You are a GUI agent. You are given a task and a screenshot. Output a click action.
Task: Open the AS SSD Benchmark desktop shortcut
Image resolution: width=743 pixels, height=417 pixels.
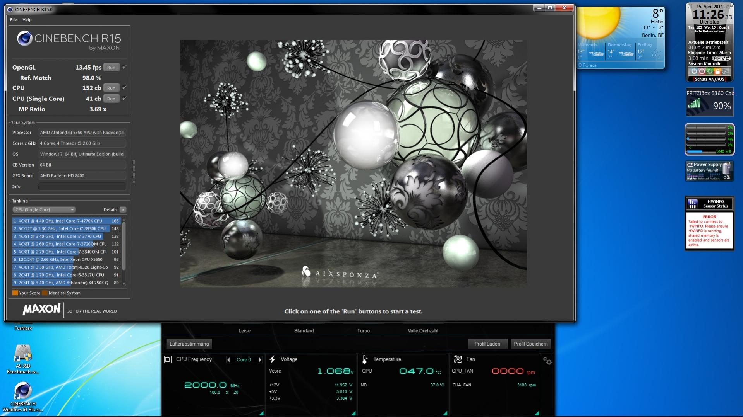point(23,359)
